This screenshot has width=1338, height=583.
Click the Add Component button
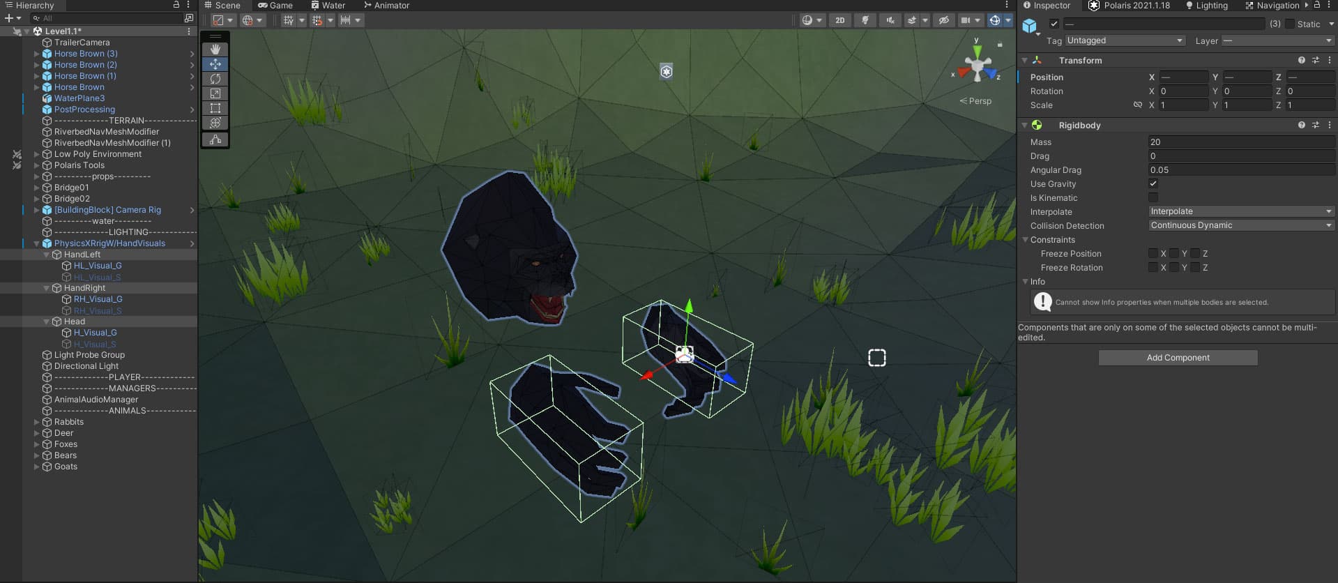pyautogui.click(x=1178, y=358)
